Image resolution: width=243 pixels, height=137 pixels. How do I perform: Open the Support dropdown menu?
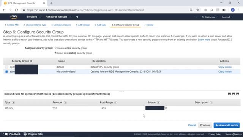click(227, 17)
